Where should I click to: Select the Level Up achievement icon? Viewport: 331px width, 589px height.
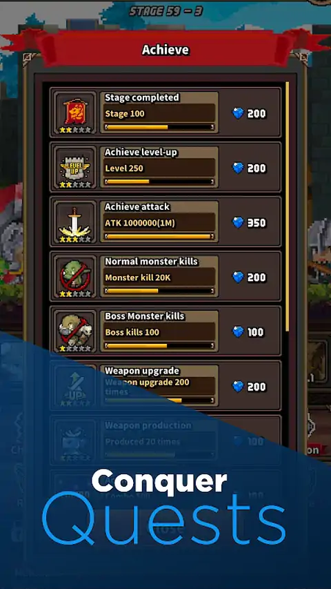coord(75,167)
